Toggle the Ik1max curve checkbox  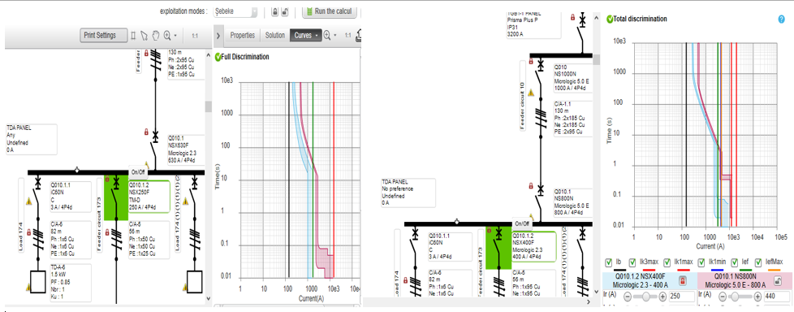[x=667, y=262]
